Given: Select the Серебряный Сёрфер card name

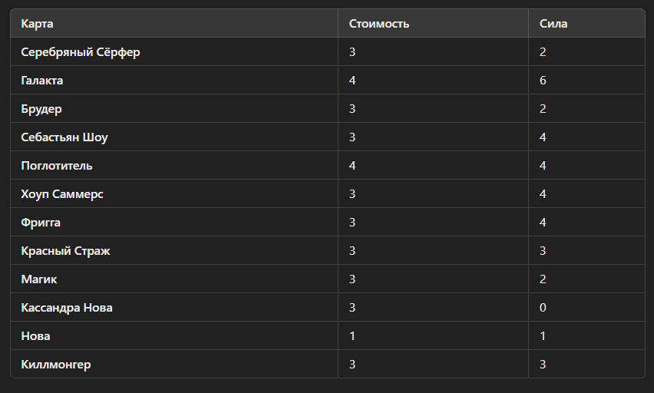Looking at the screenshot, I should click(81, 52).
